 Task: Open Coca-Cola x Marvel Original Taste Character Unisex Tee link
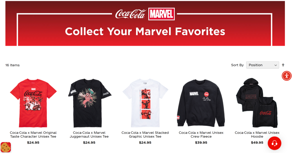click(x=33, y=135)
